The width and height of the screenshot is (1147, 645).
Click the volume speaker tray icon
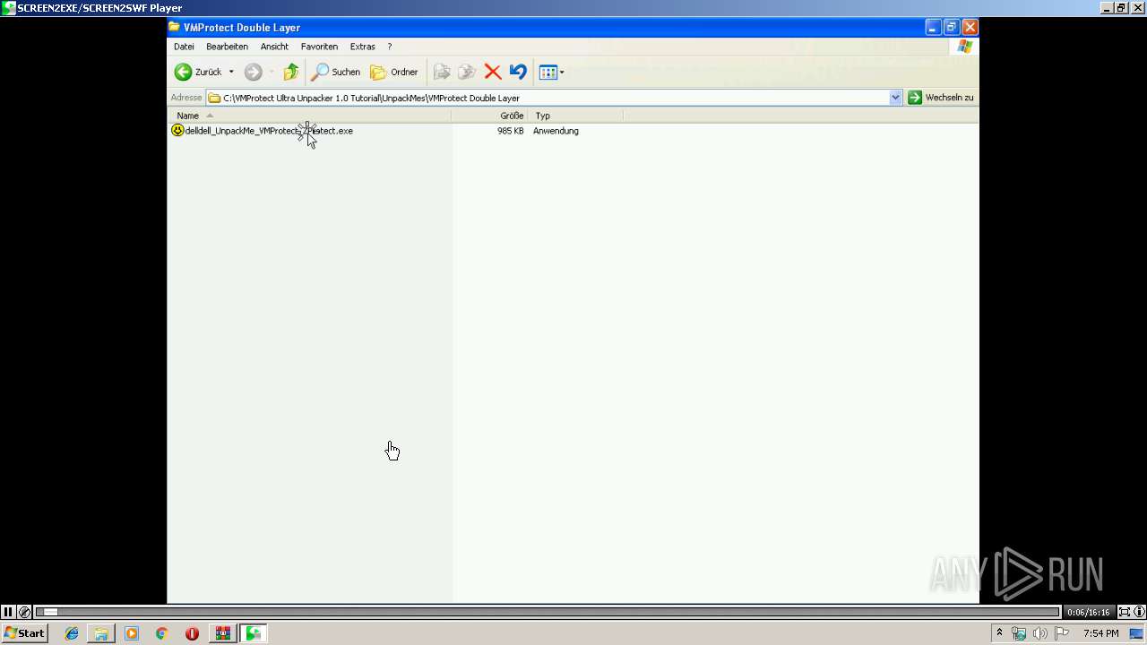pyautogui.click(x=1040, y=633)
